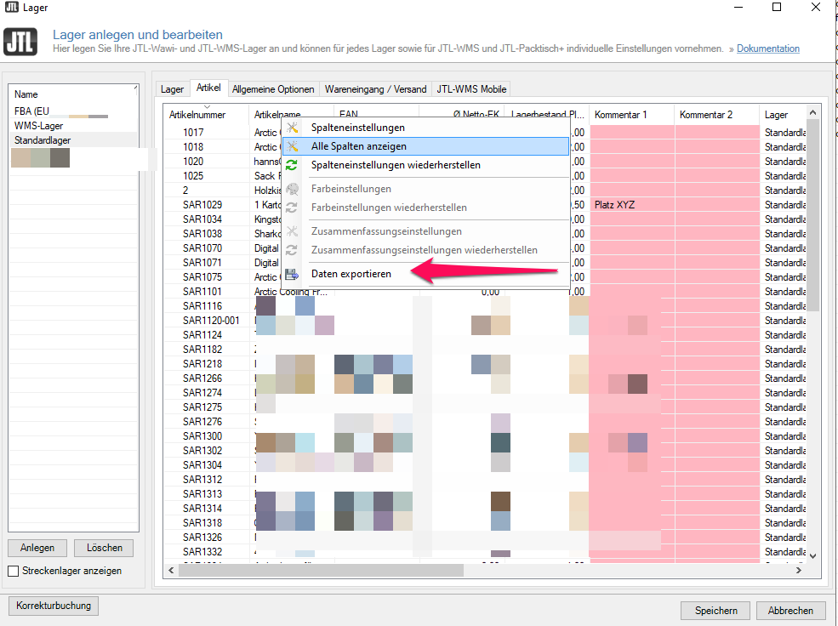
Task: Select the Artikel tab
Action: click(x=208, y=88)
